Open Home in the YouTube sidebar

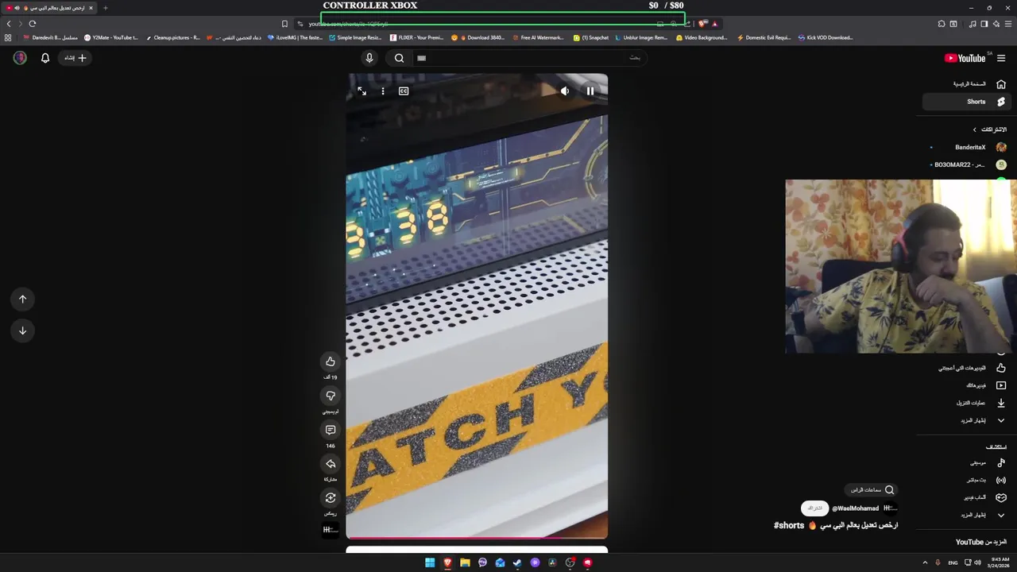point(966,84)
